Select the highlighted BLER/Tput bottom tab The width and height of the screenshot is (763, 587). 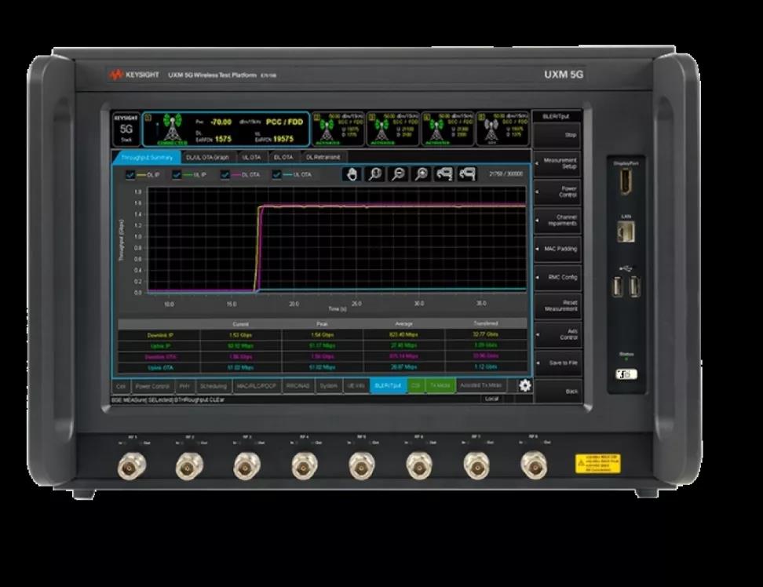[x=388, y=385]
